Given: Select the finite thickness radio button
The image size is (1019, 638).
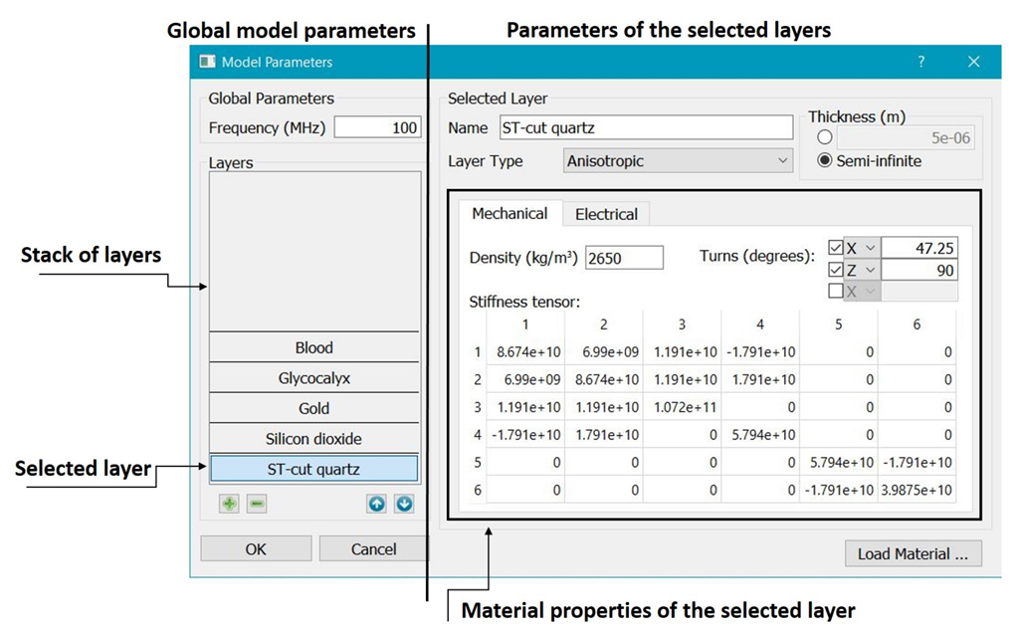Looking at the screenshot, I should pos(824,138).
